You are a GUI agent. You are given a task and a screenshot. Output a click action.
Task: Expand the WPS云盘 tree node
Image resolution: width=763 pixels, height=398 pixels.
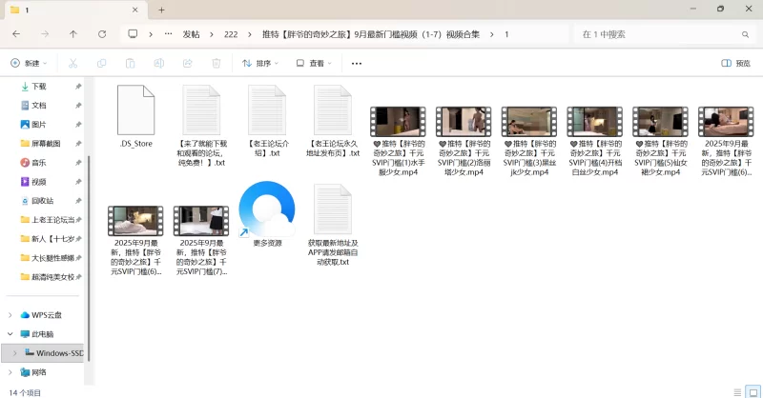pyautogui.click(x=10, y=314)
